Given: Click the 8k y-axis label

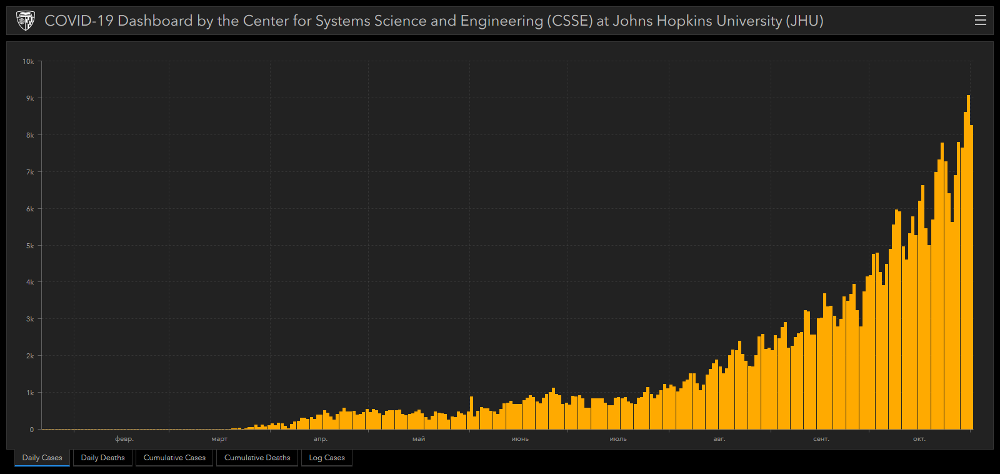Looking at the screenshot, I should pyautogui.click(x=30, y=135).
